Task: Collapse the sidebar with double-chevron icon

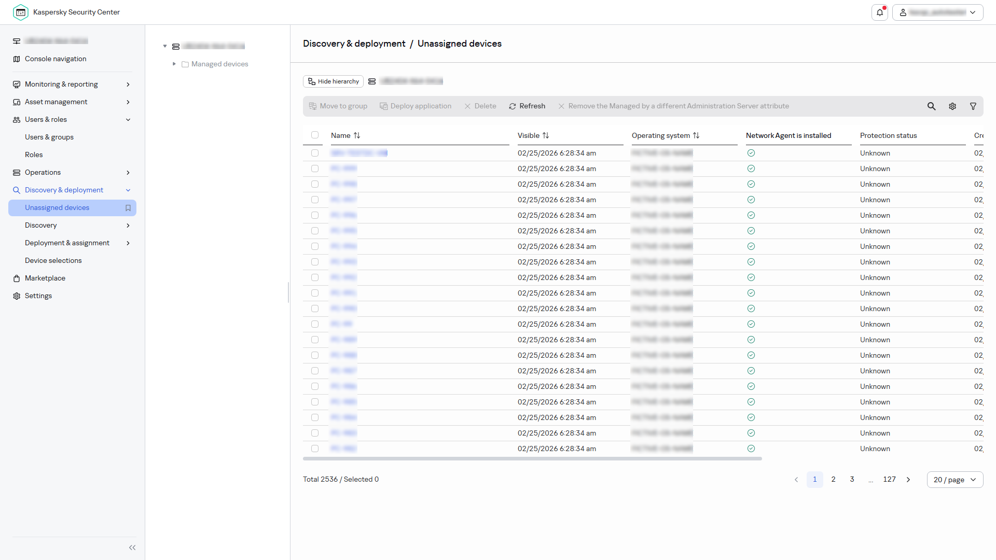Action: [132, 548]
